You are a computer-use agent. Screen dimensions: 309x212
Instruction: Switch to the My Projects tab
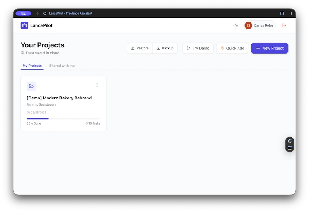coord(32,66)
